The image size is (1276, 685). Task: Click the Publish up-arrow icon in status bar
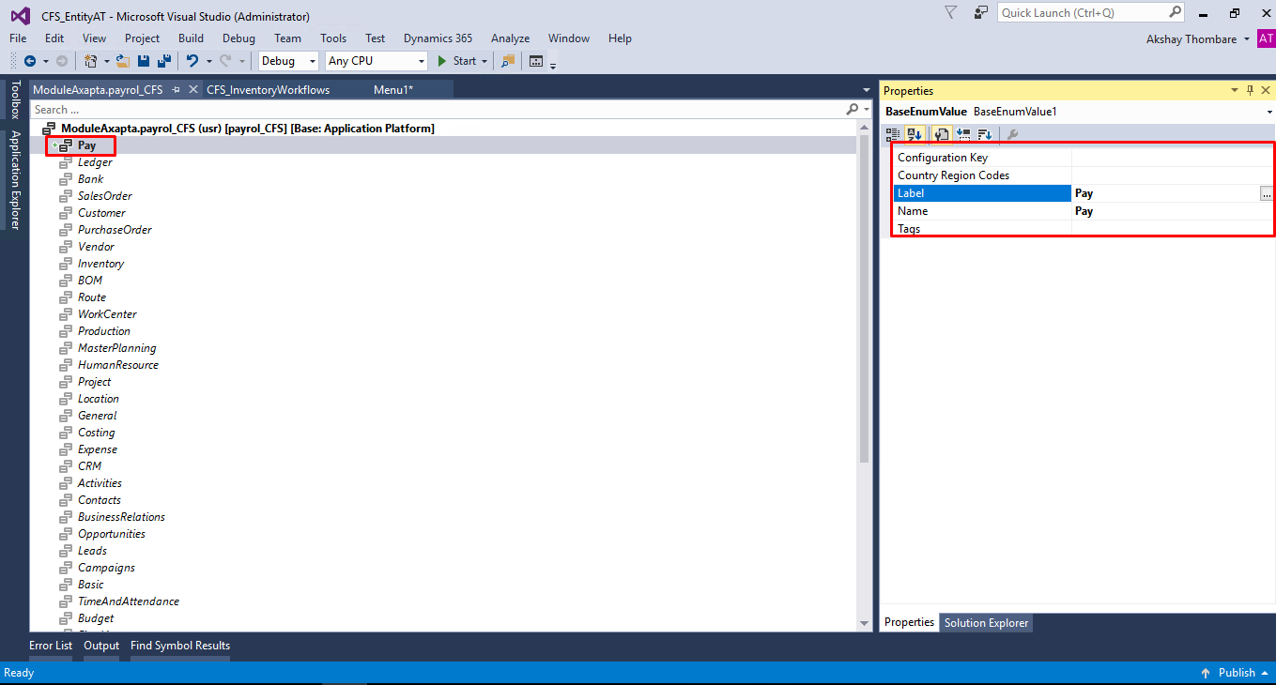click(x=1206, y=673)
